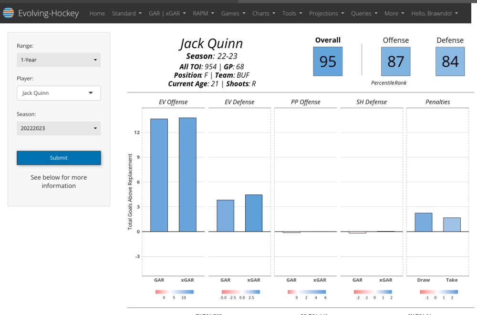Screen dimensions: 477x315
Task: Click the Penalties Draw bar
Action: coord(424,222)
